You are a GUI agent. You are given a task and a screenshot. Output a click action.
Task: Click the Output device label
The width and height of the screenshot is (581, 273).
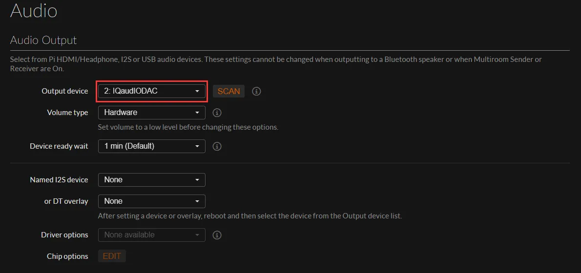click(64, 91)
